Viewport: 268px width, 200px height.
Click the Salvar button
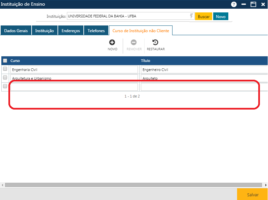tap(253, 195)
